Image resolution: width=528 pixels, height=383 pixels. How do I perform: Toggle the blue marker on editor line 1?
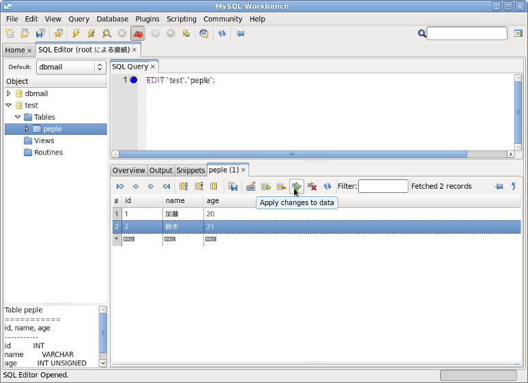click(134, 80)
